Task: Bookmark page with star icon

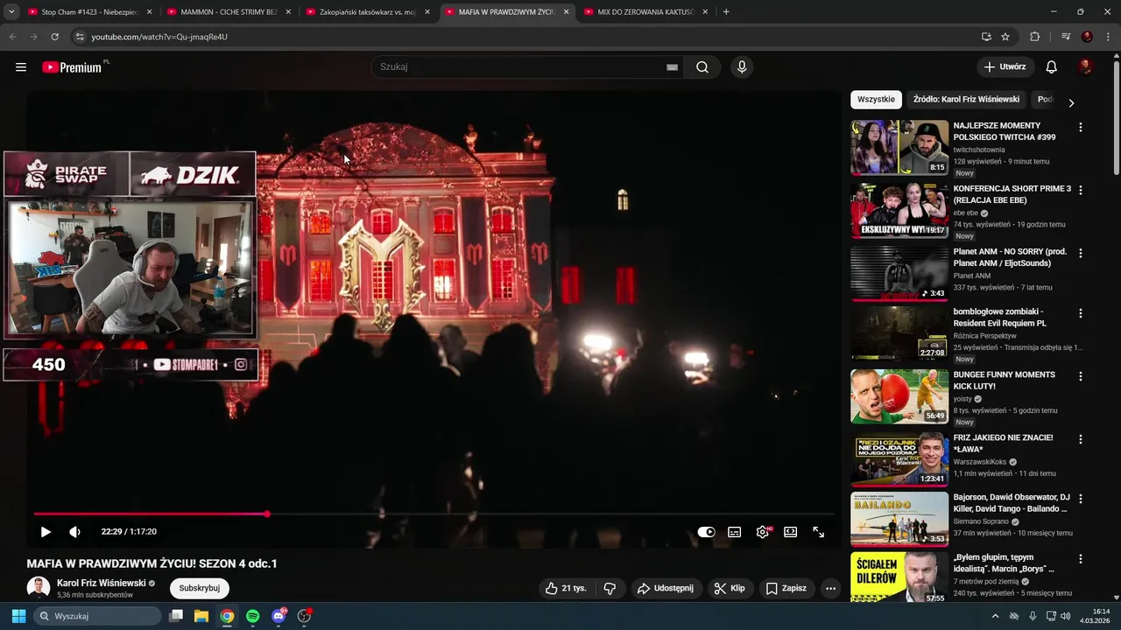Action: 1005,37
